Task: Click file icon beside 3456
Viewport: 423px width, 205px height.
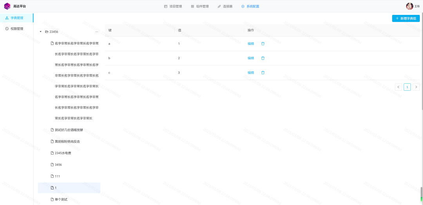Action: (52, 165)
